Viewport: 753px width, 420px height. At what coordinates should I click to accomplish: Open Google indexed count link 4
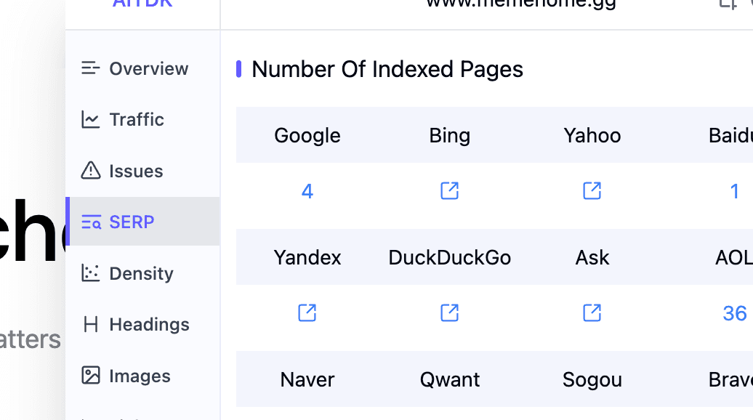(x=307, y=192)
